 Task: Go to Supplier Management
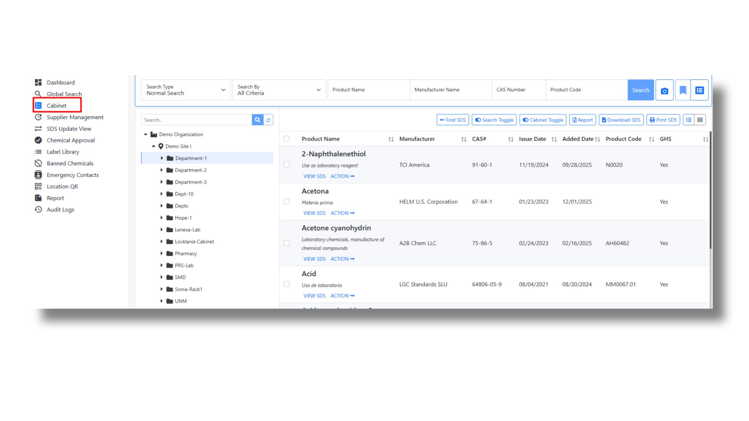point(69,117)
